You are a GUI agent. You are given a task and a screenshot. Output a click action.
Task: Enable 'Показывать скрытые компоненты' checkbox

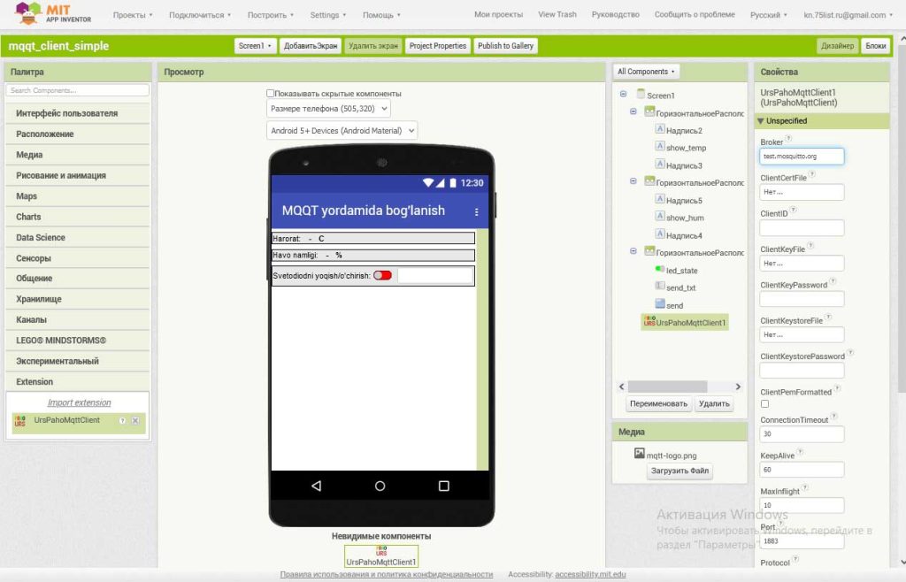[271, 93]
